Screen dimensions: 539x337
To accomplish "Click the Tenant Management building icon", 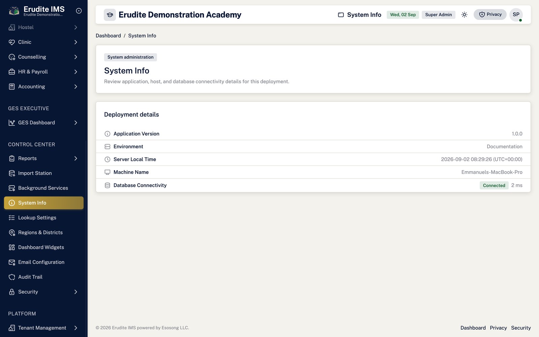I will pyautogui.click(x=12, y=328).
